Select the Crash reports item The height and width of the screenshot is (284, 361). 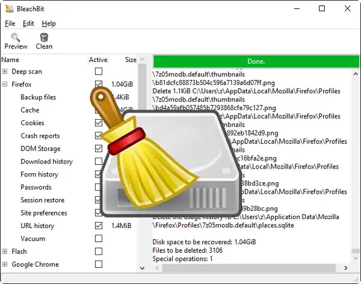pos(40,136)
